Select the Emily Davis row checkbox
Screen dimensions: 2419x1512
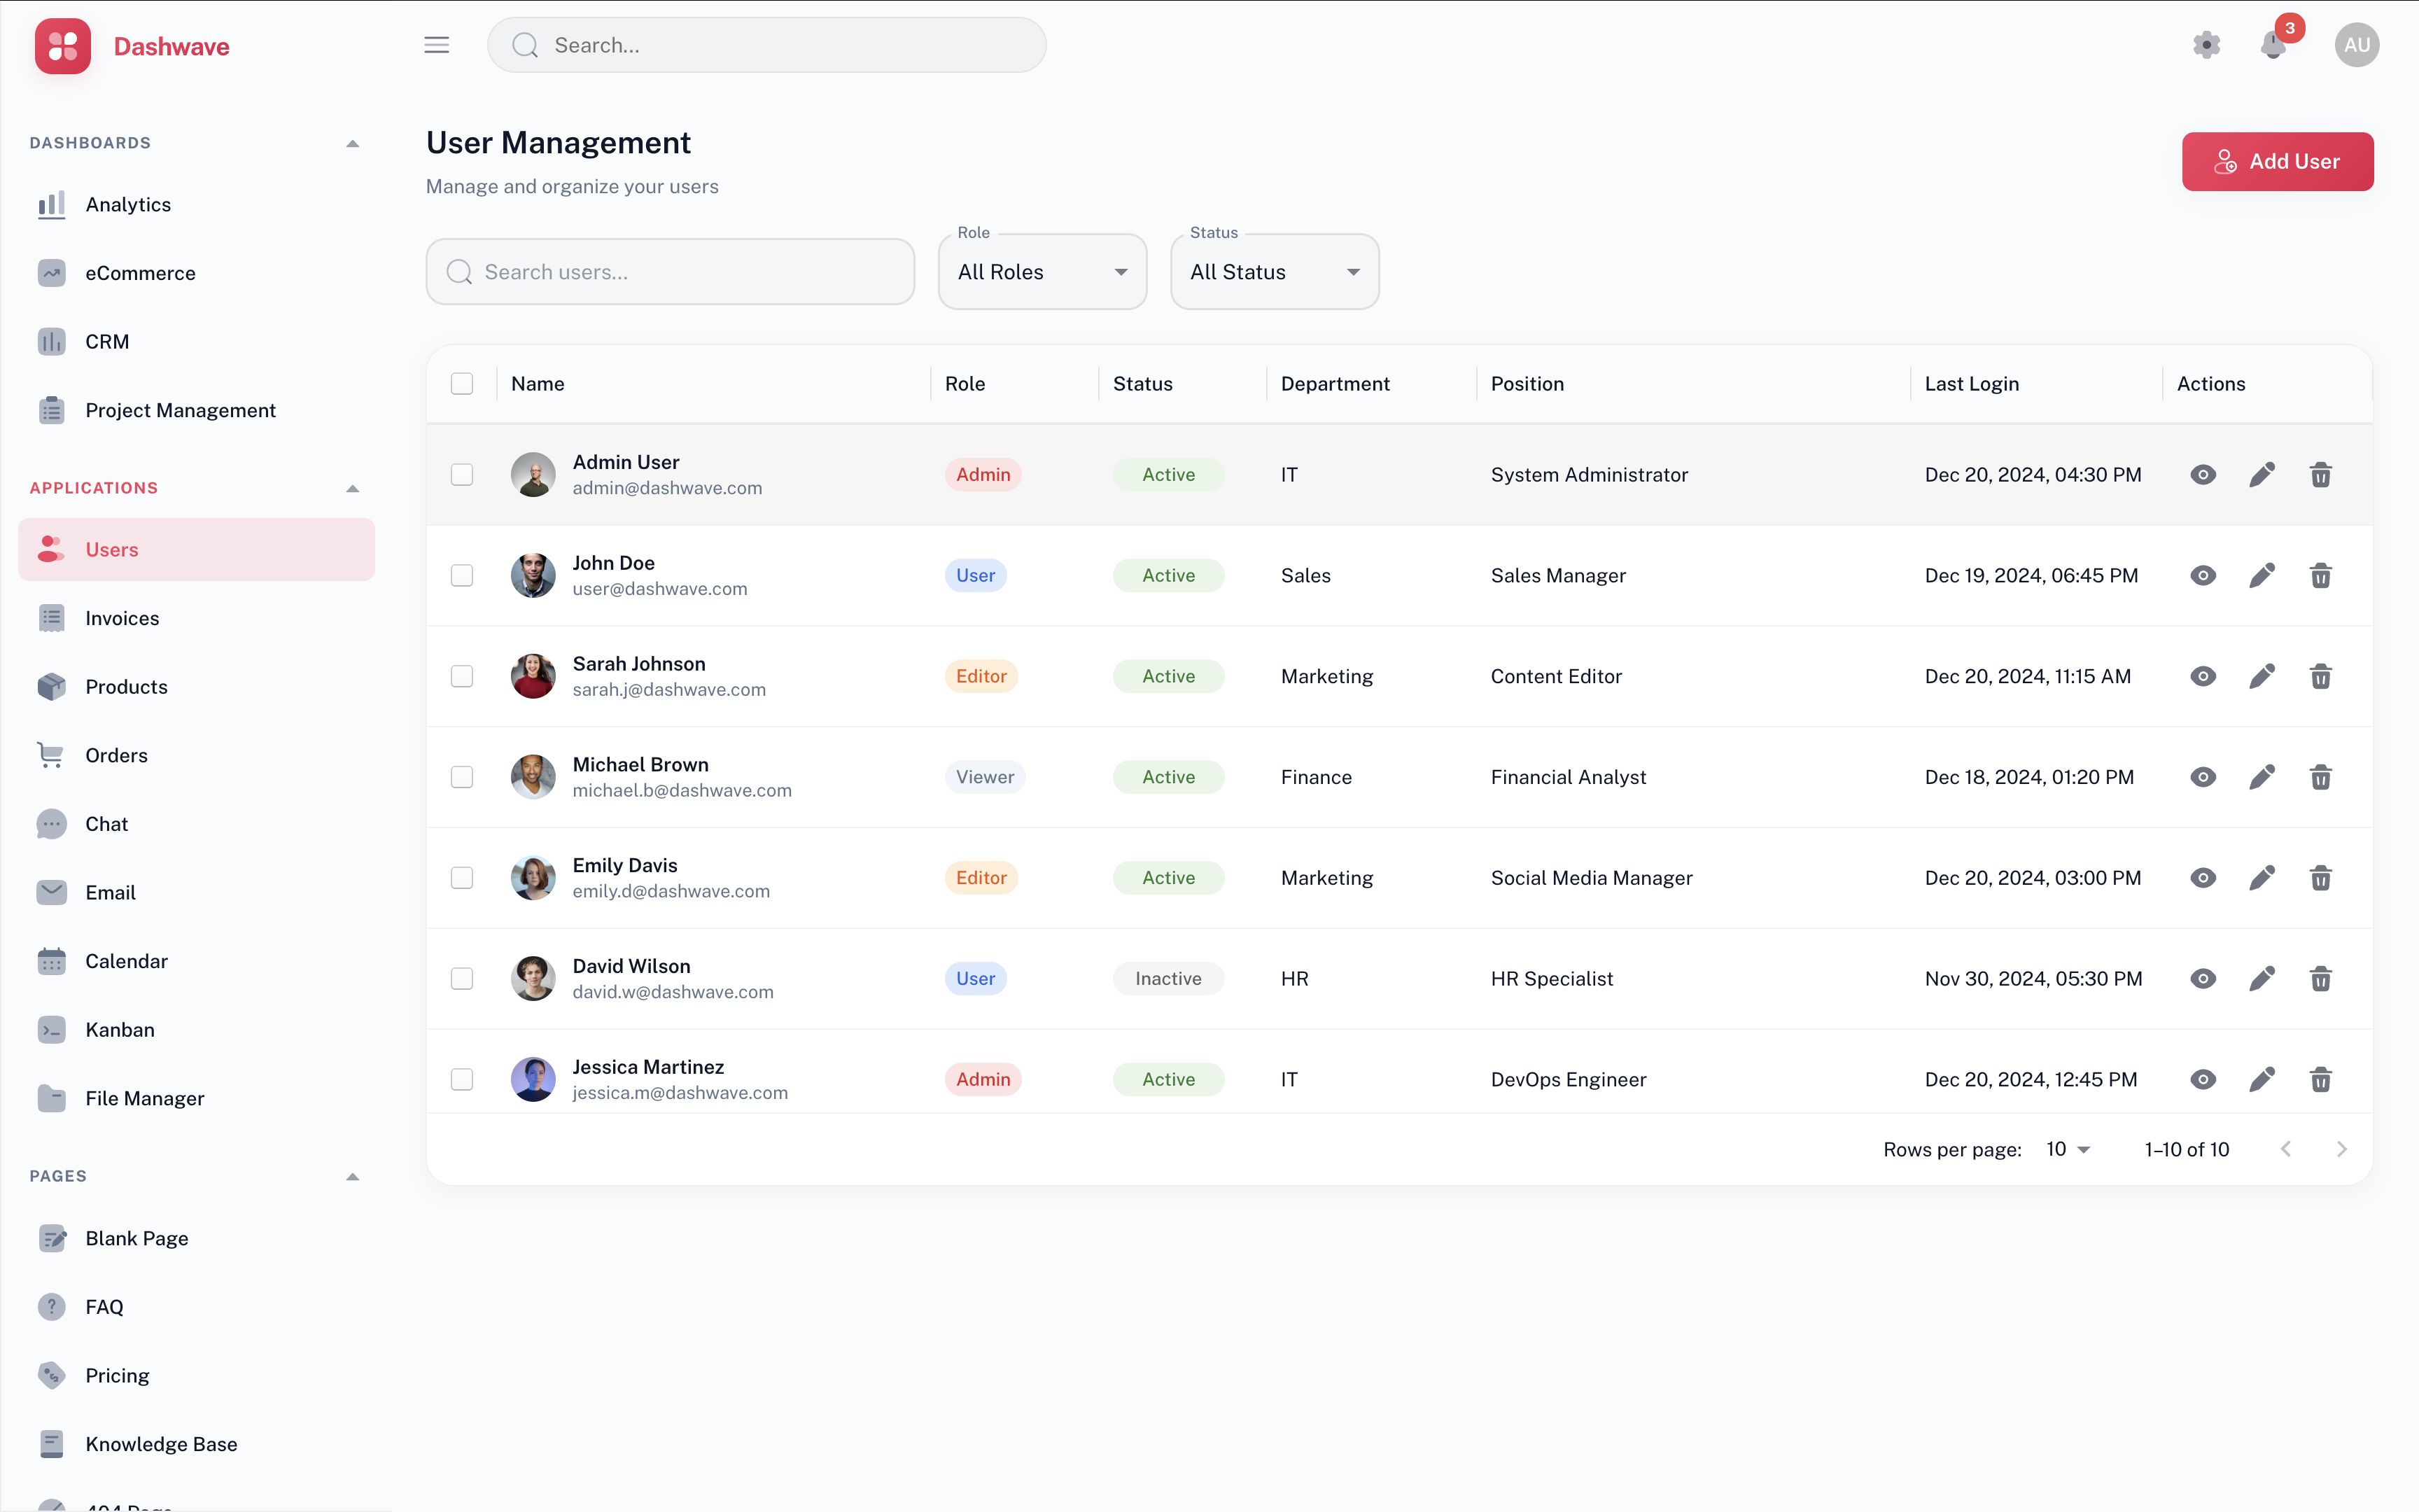[x=462, y=878]
